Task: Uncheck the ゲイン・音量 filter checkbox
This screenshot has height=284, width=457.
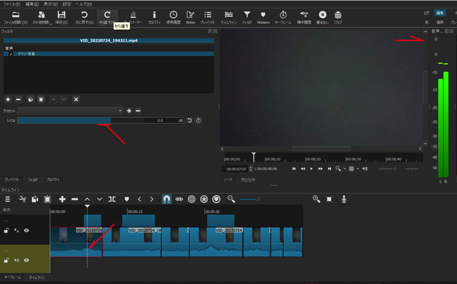Action: (x=11, y=54)
